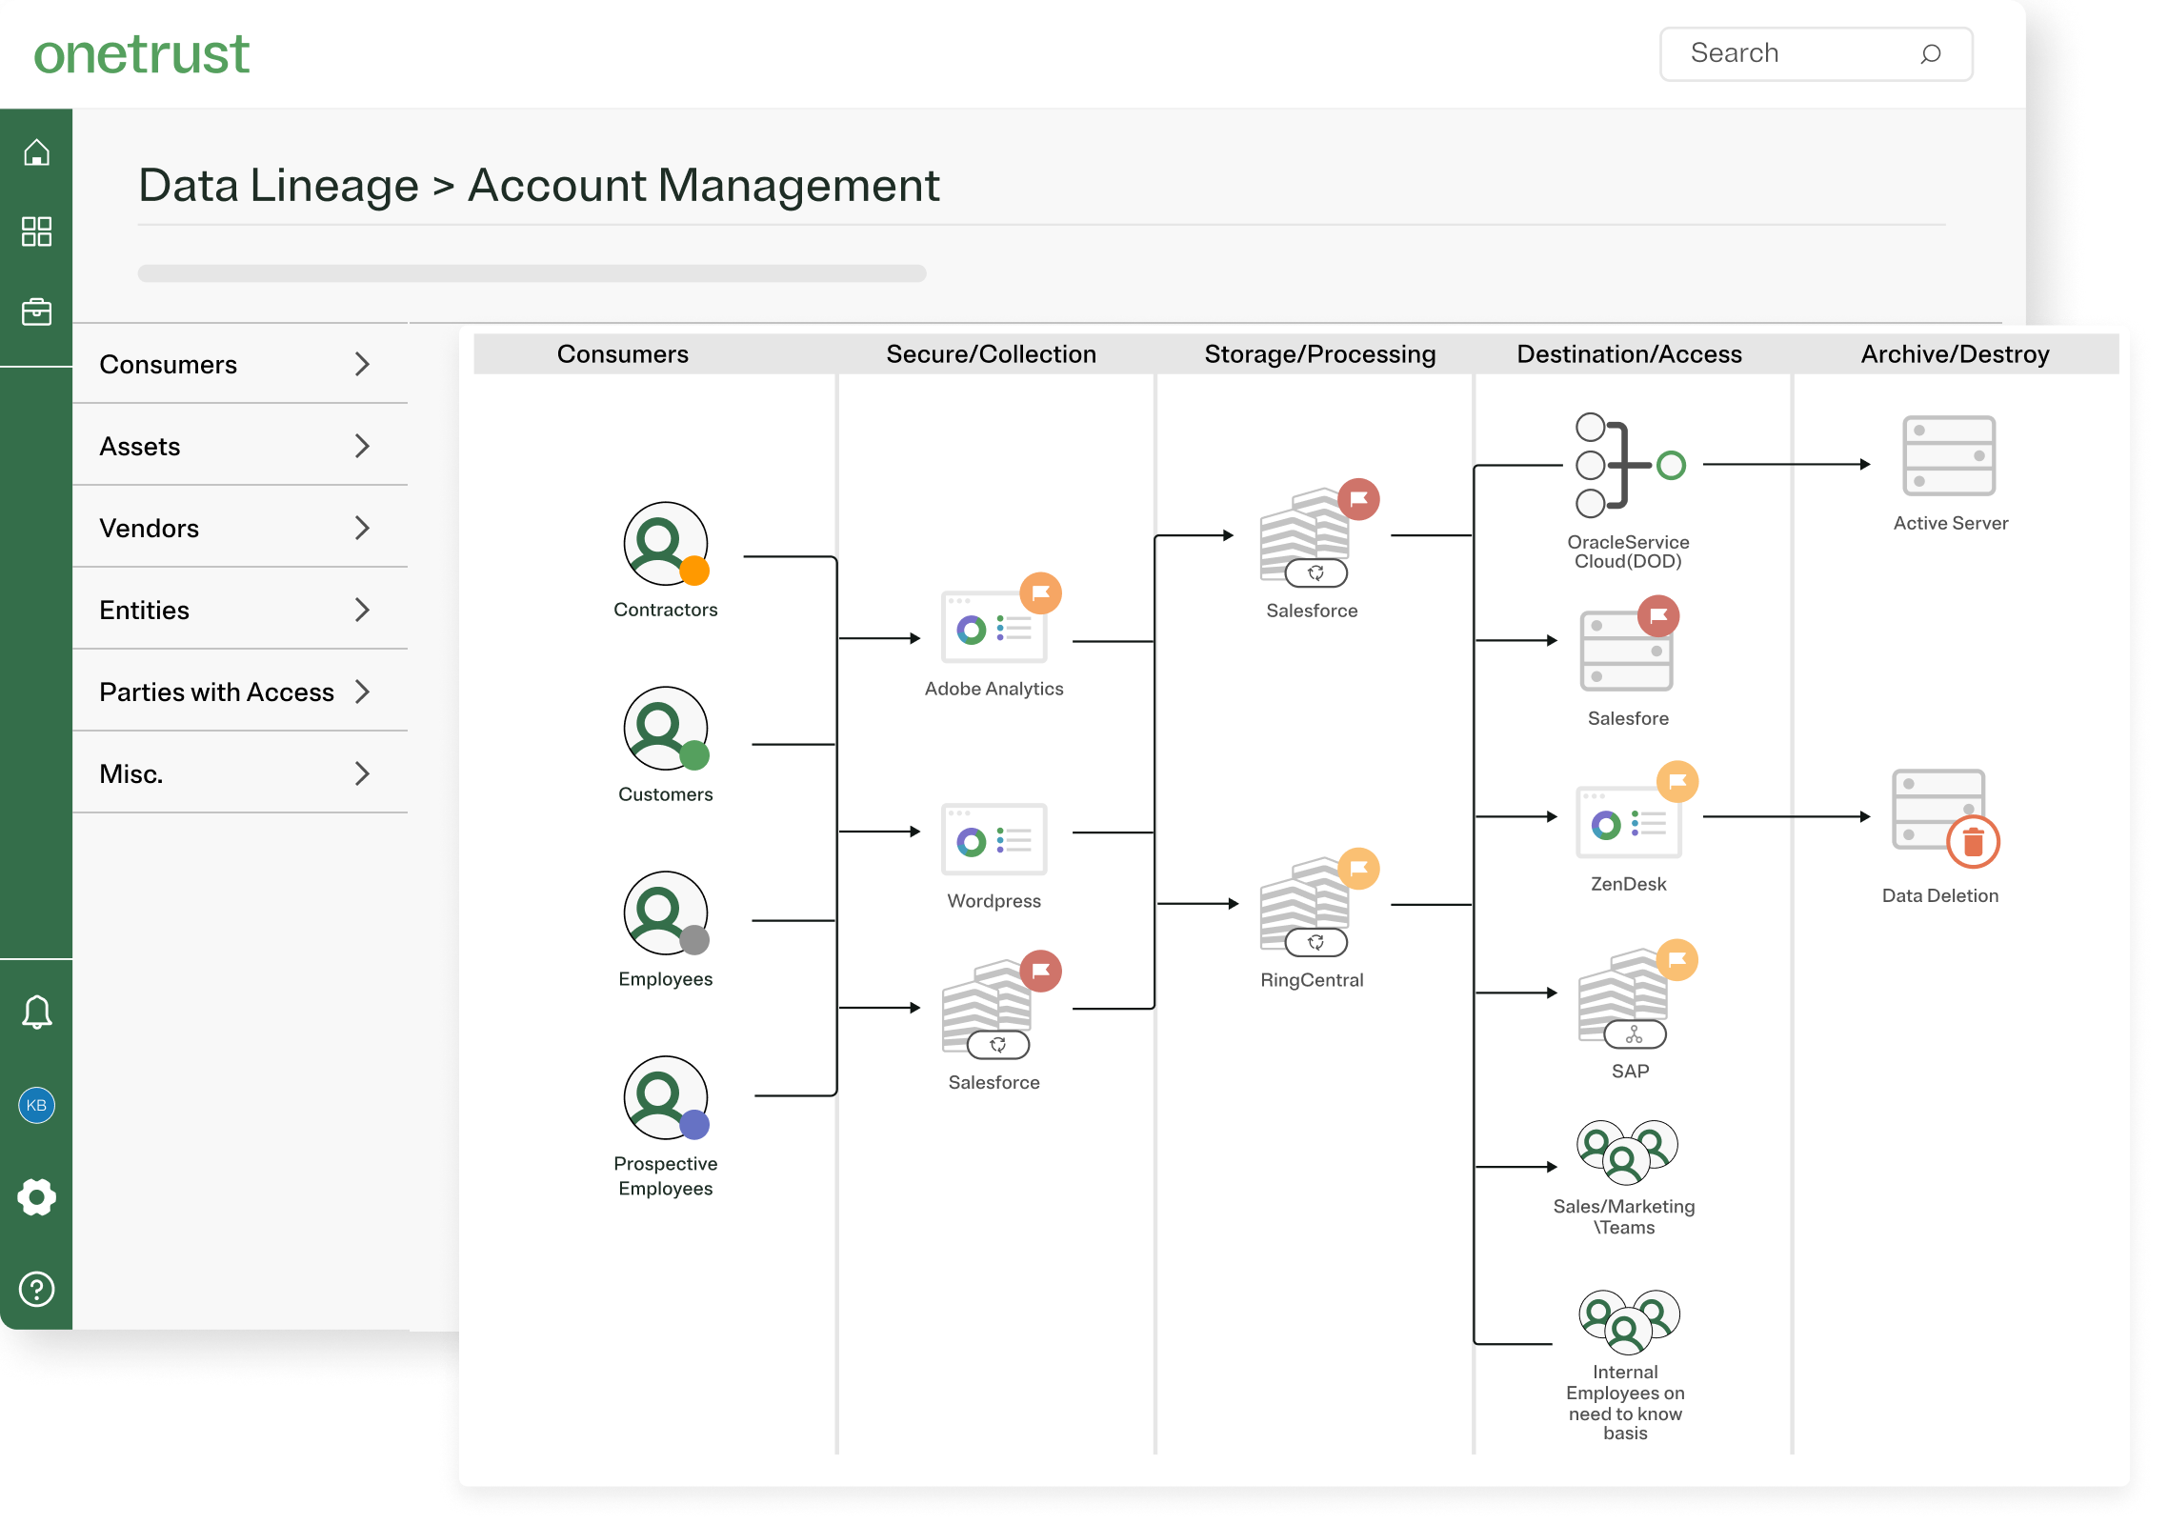Open notifications via the bell icon
The height and width of the screenshot is (1524, 2168).
click(x=36, y=1011)
